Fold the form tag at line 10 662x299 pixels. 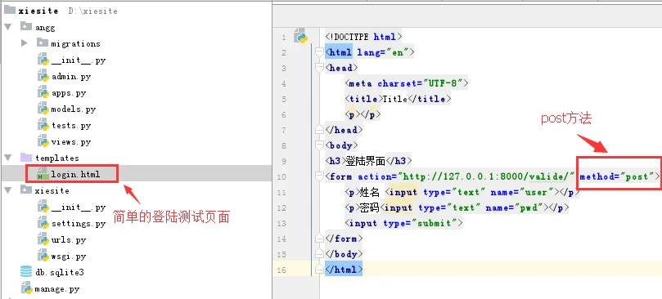pyautogui.click(x=320, y=176)
